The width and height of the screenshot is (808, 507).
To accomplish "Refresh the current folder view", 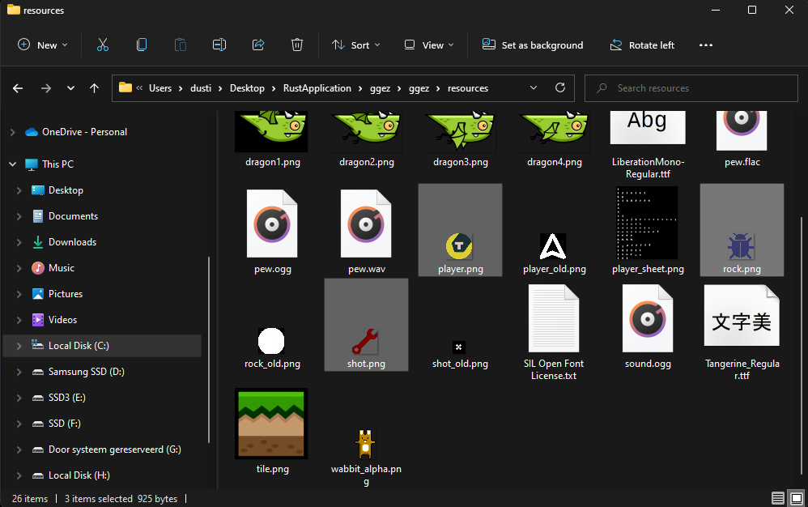I will (559, 88).
